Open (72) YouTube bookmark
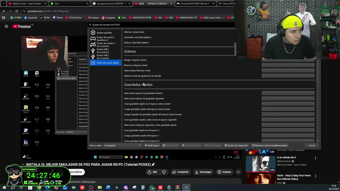Image resolution: width=340 pixels, height=191 pixels. 73,18
